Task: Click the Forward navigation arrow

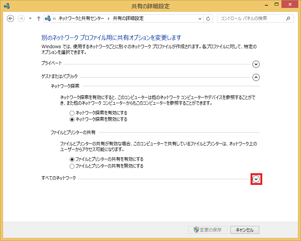Action: [x=21, y=18]
